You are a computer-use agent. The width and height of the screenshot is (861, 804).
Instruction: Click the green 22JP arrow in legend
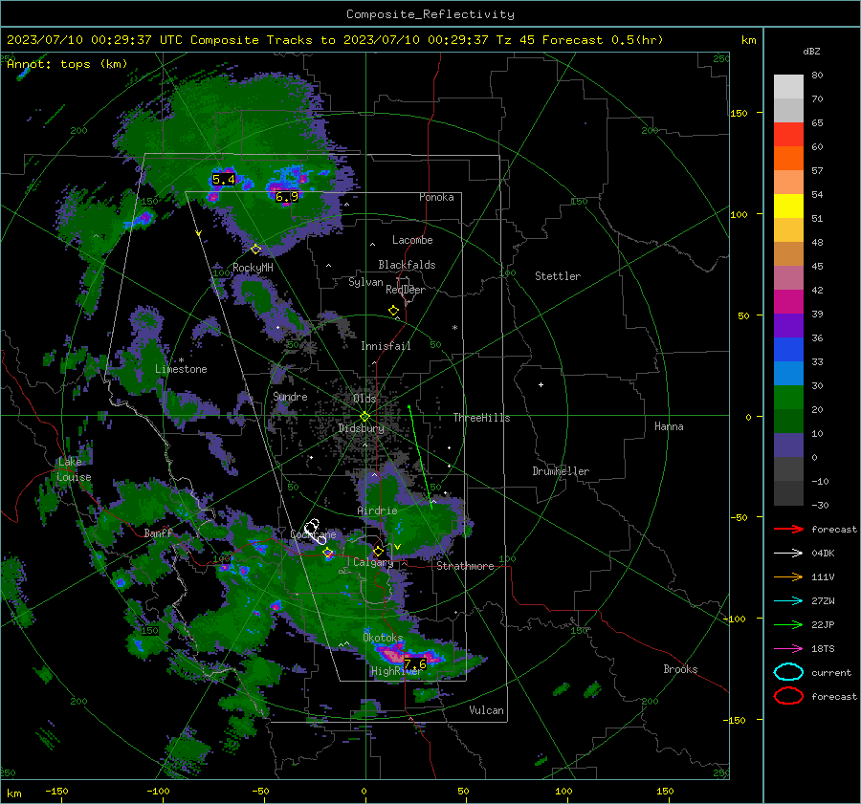pyautogui.click(x=788, y=624)
